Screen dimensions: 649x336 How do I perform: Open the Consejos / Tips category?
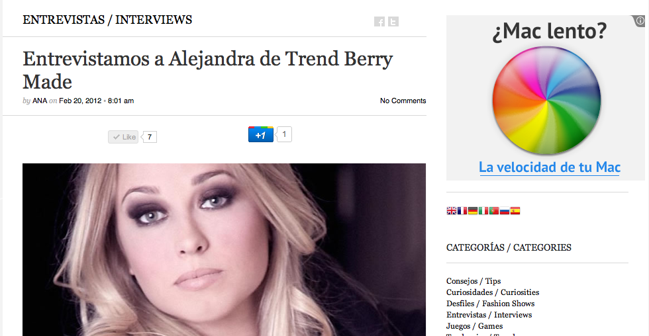[x=474, y=281]
